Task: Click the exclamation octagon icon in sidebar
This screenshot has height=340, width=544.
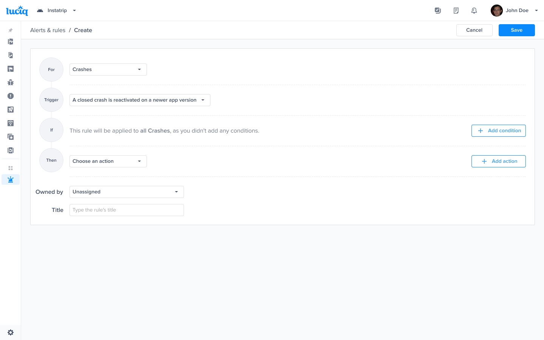Action: click(x=11, y=96)
